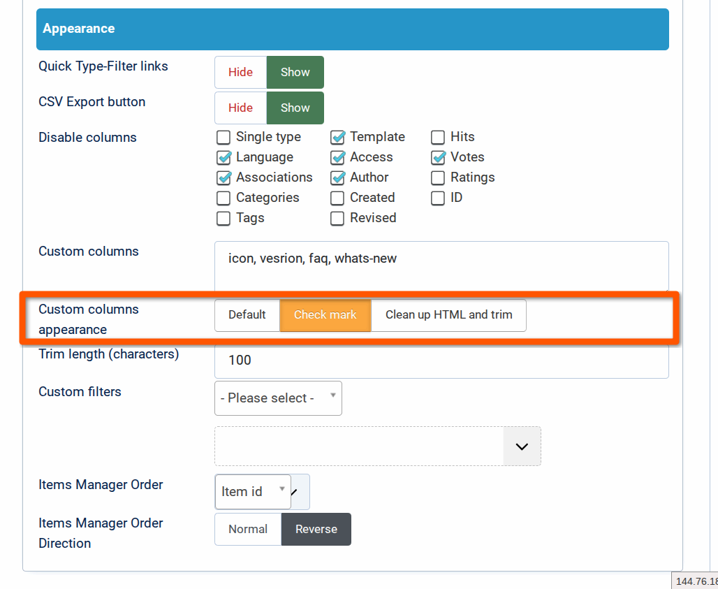Screen dimensions: 718x589
Task: Open the Custom filters Please select dropdown
Action: (278, 398)
